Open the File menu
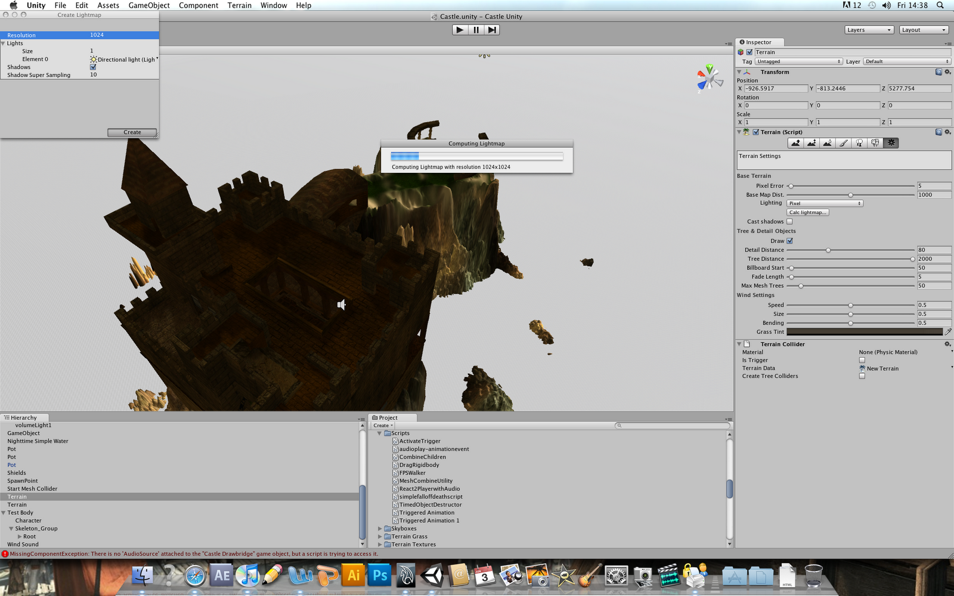The height and width of the screenshot is (596, 954). 60,5
